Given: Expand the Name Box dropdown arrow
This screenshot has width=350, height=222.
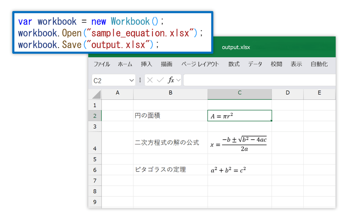Looking at the screenshot, I should tap(131, 80).
